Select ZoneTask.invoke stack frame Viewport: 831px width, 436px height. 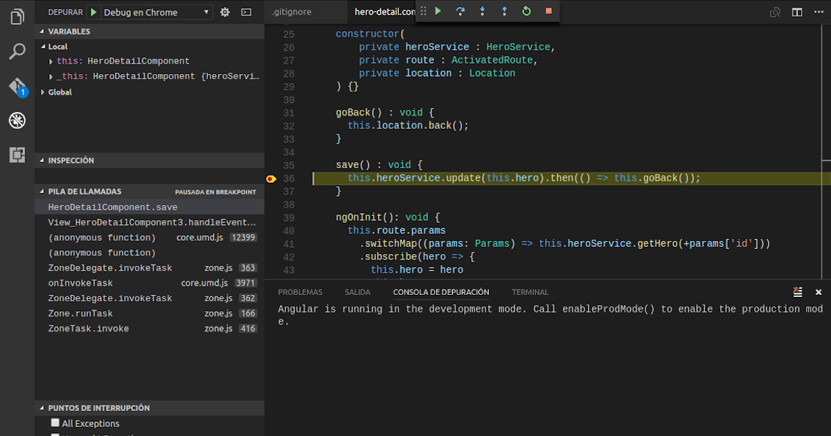149,329
